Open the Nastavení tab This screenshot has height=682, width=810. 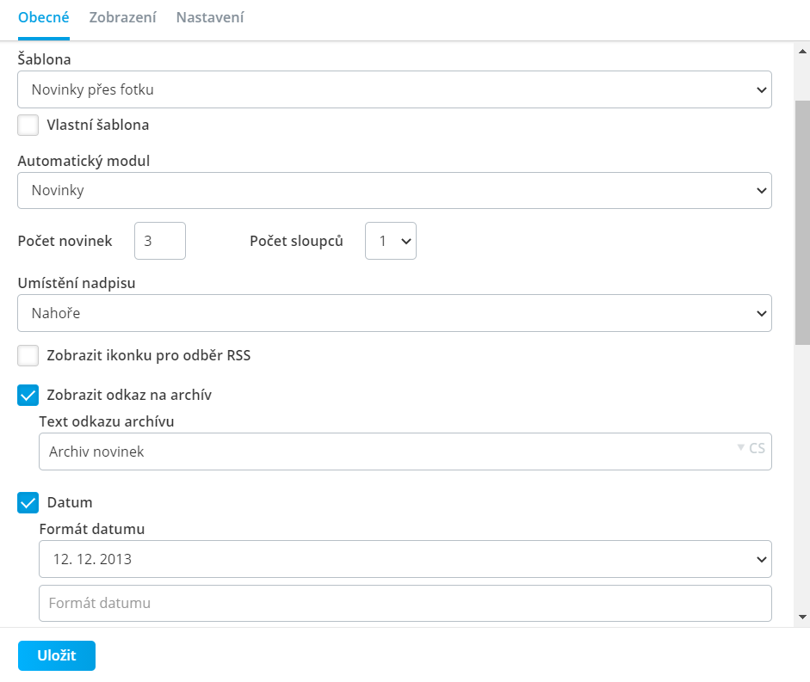click(210, 17)
